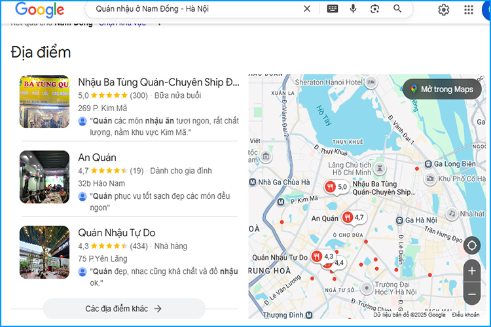This screenshot has height=327, width=491.
Task: Click Nhậu Ba Tùng map label
Action: click(384, 188)
